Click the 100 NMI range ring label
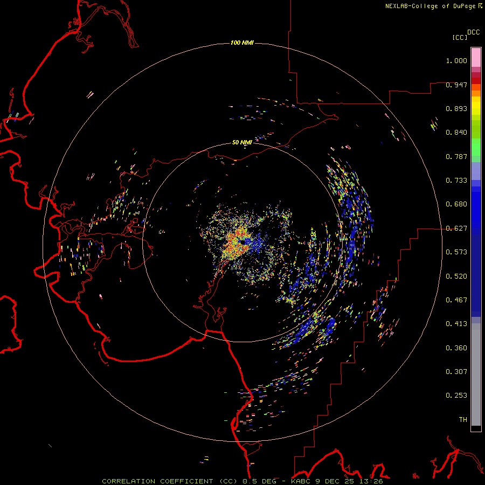This screenshot has width=485, height=485. pos(242,43)
